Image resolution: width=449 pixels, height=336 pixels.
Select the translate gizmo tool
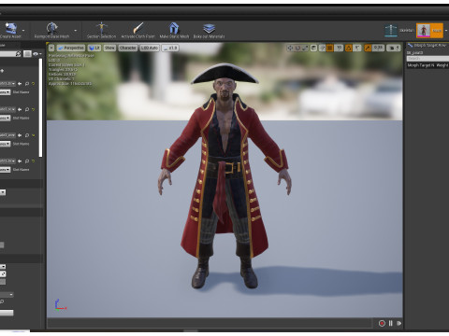tap(290, 48)
